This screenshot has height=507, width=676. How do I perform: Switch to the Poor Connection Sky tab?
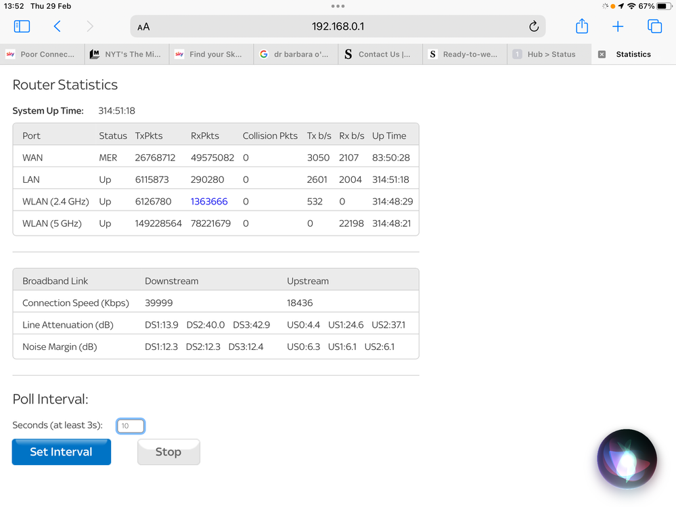pos(47,54)
